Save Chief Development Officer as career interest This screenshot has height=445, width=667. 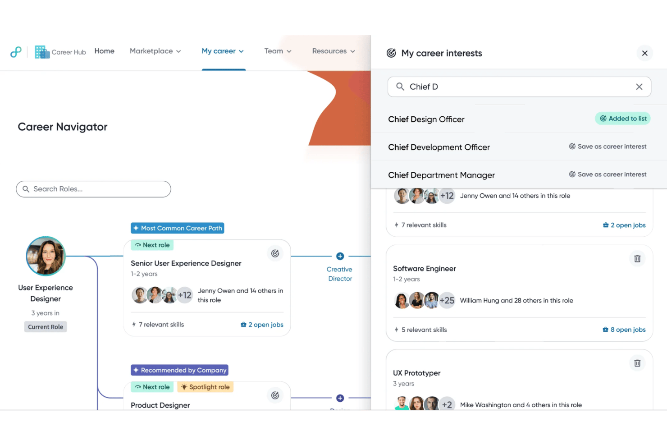click(608, 147)
